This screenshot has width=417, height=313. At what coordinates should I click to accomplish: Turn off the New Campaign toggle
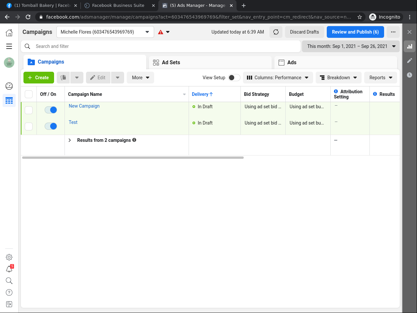(51, 110)
